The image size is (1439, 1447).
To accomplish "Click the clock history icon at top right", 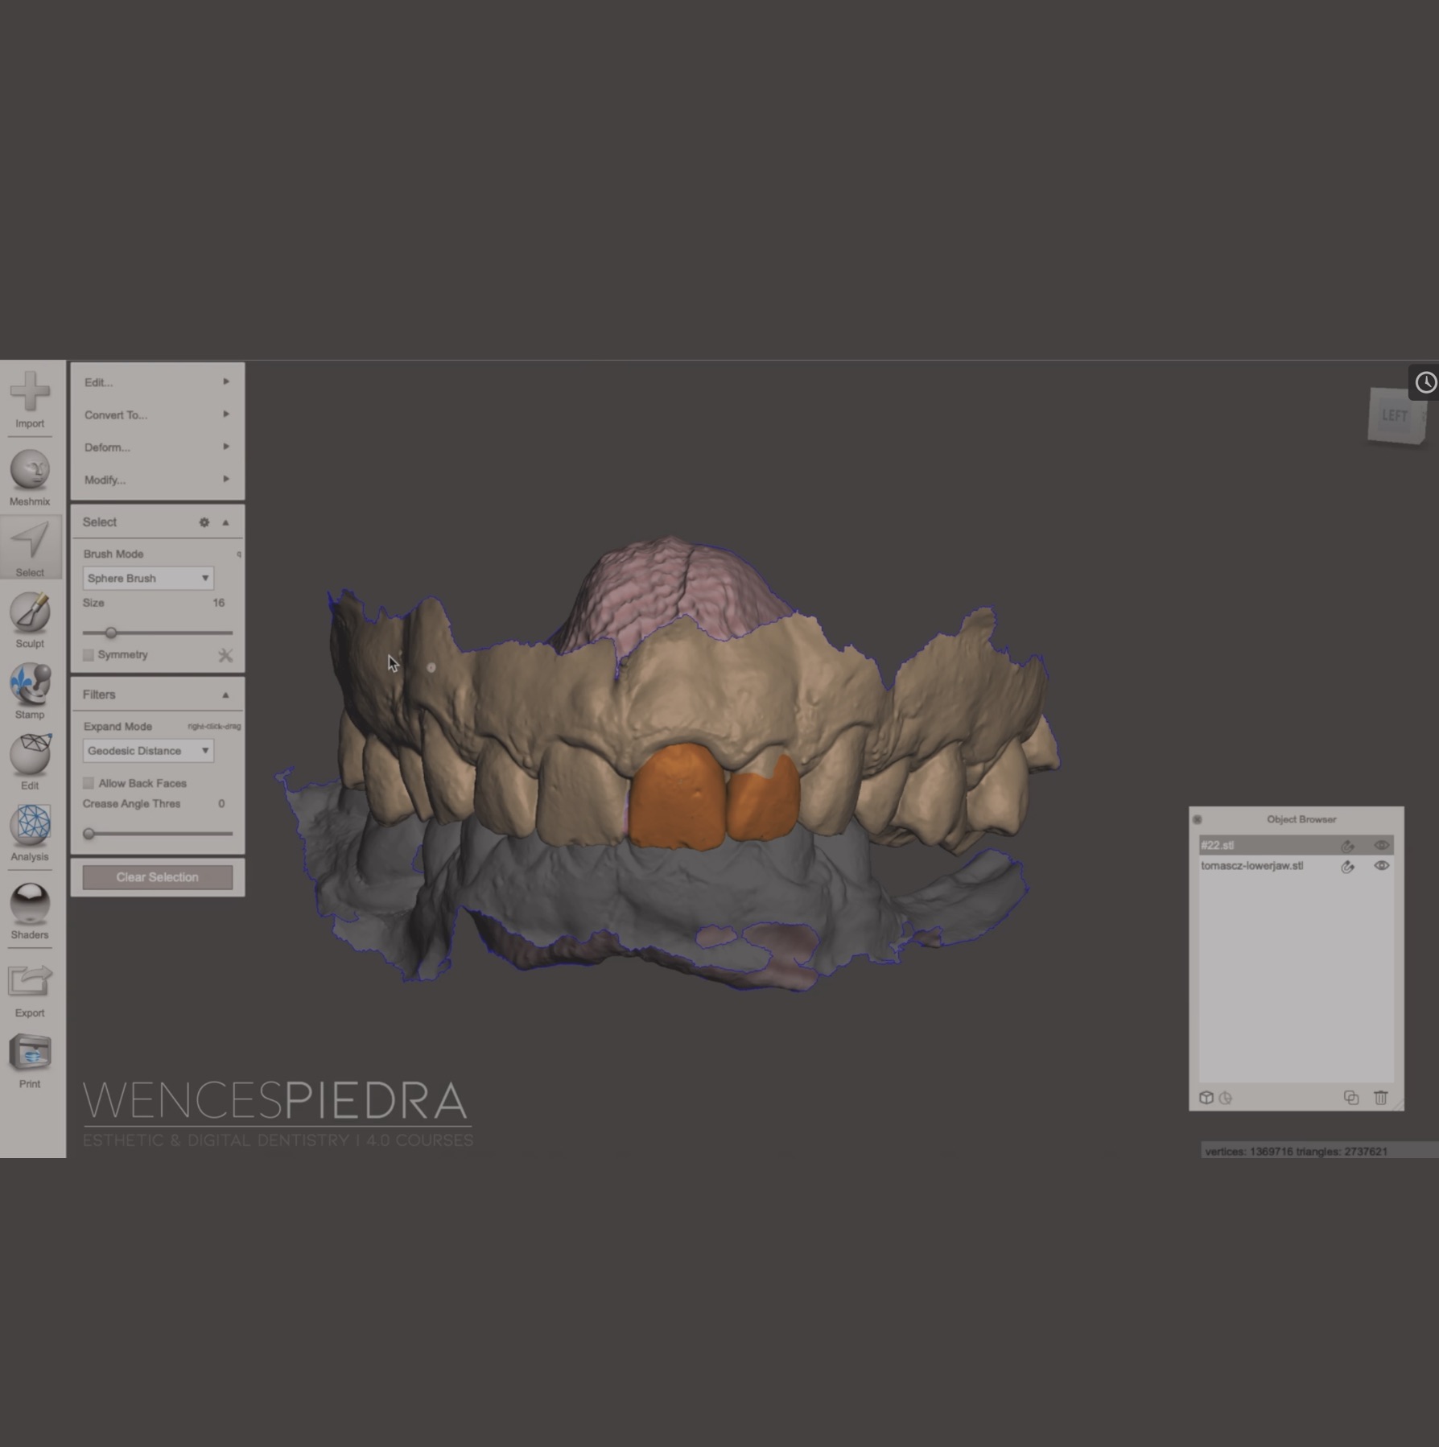I will (x=1425, y=382).
